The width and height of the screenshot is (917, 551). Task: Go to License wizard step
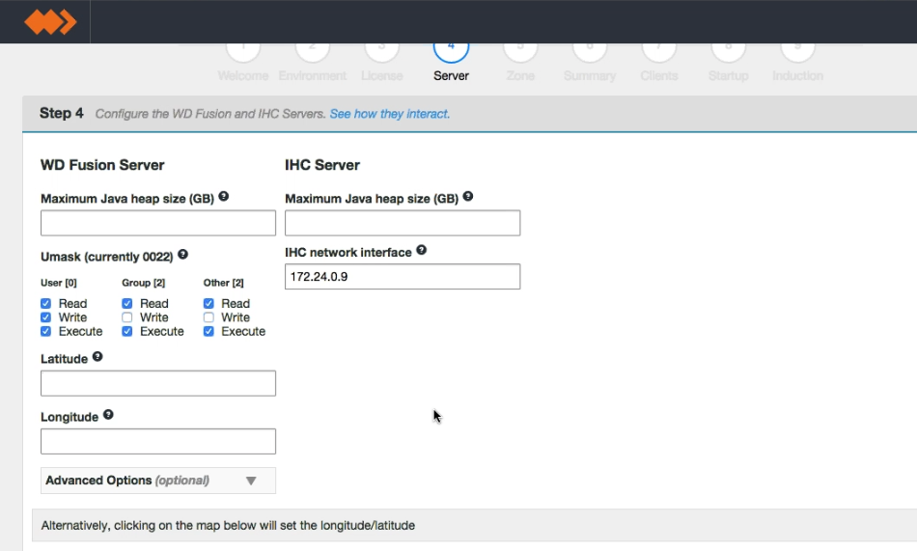[382, 62]
